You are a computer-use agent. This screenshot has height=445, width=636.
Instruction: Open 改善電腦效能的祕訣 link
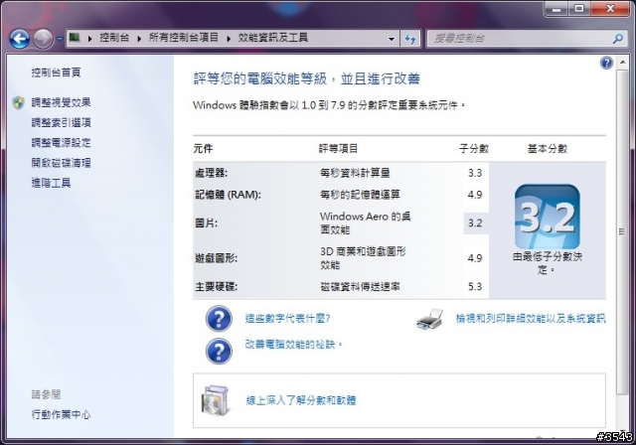tap(294, 345)
